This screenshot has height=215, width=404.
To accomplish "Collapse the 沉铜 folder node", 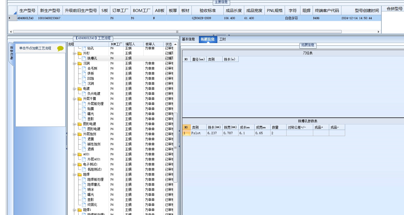I will coord(75,64).
